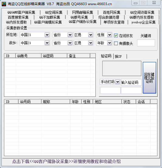Click the app icon in title bar
Viewport: 162px width, 168px height.
click(4, 4)
